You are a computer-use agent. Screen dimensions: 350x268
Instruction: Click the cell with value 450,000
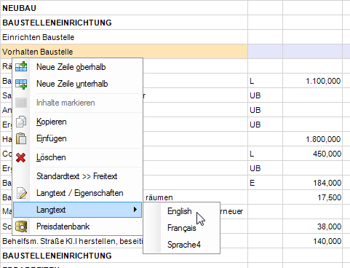[x=312, y=154]
